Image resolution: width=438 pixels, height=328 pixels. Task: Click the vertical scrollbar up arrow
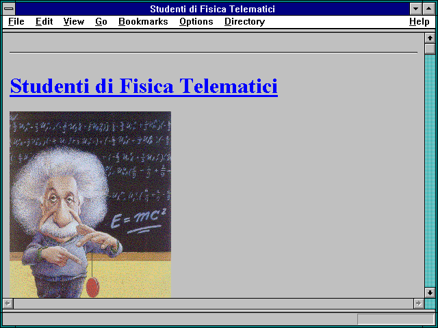pyautogui.click(x=430, y=38)
